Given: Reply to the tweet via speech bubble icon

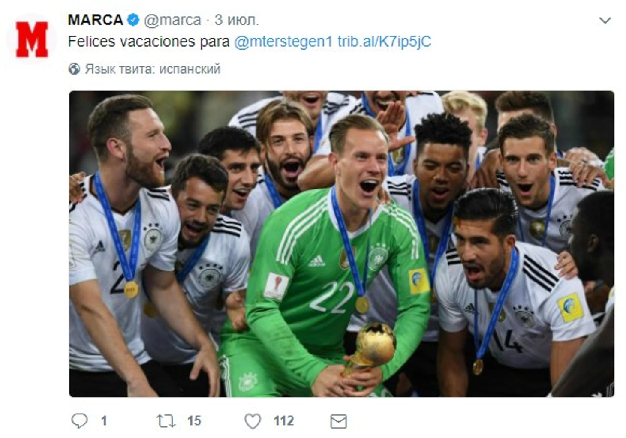Looking at the screenshot, I should click(x=79, y=421).
